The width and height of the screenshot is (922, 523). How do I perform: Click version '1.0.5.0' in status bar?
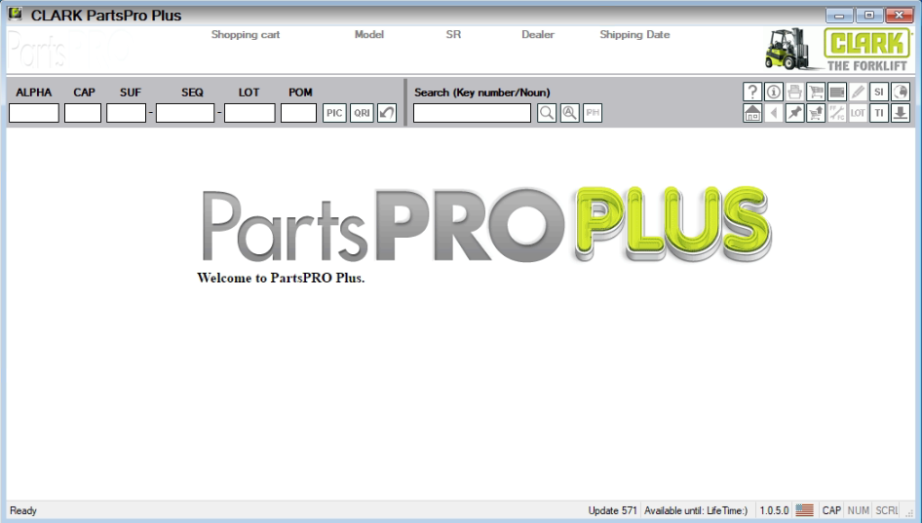[774, 510]
